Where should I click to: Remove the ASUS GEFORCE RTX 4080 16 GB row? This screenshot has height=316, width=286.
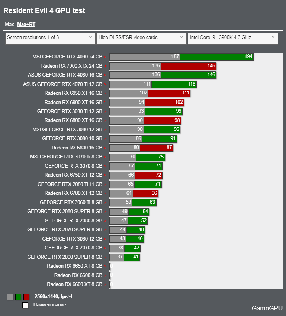[105, 75]
